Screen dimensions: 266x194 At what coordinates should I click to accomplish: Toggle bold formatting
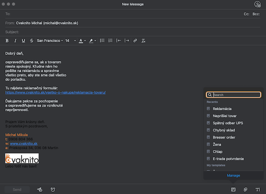[7, 41]
